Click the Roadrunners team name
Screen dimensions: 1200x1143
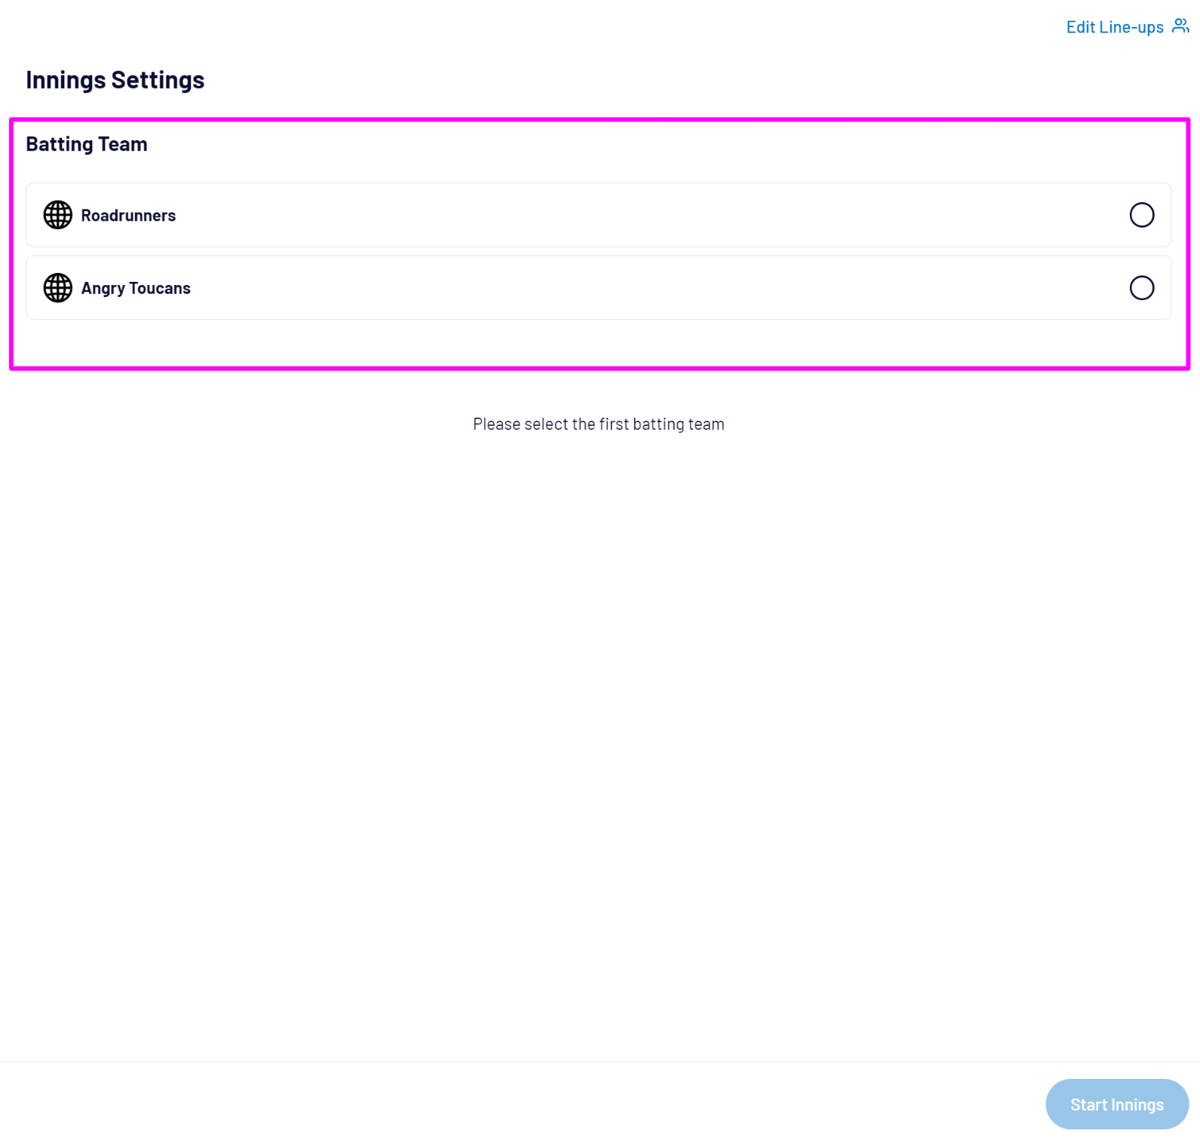pos(128,216)
